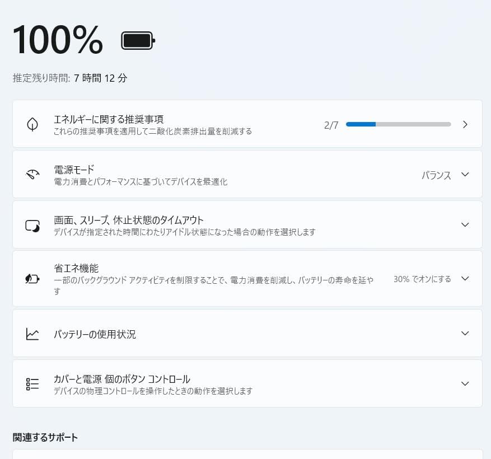Click the 推定残り時間 remaining time text
The width and height of the screenshot is (491, 459).
pyautogui.click(x=69, y=78)
